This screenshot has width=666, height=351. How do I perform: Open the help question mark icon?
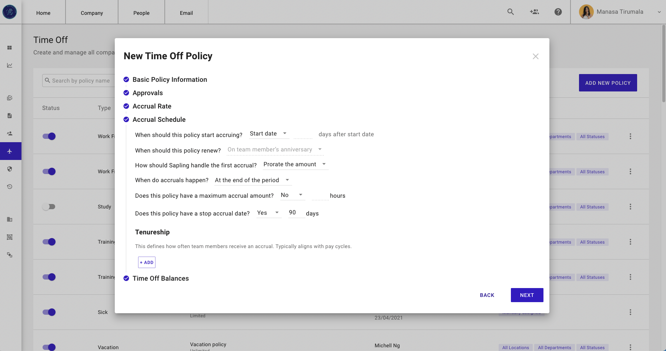click(558, 12)
